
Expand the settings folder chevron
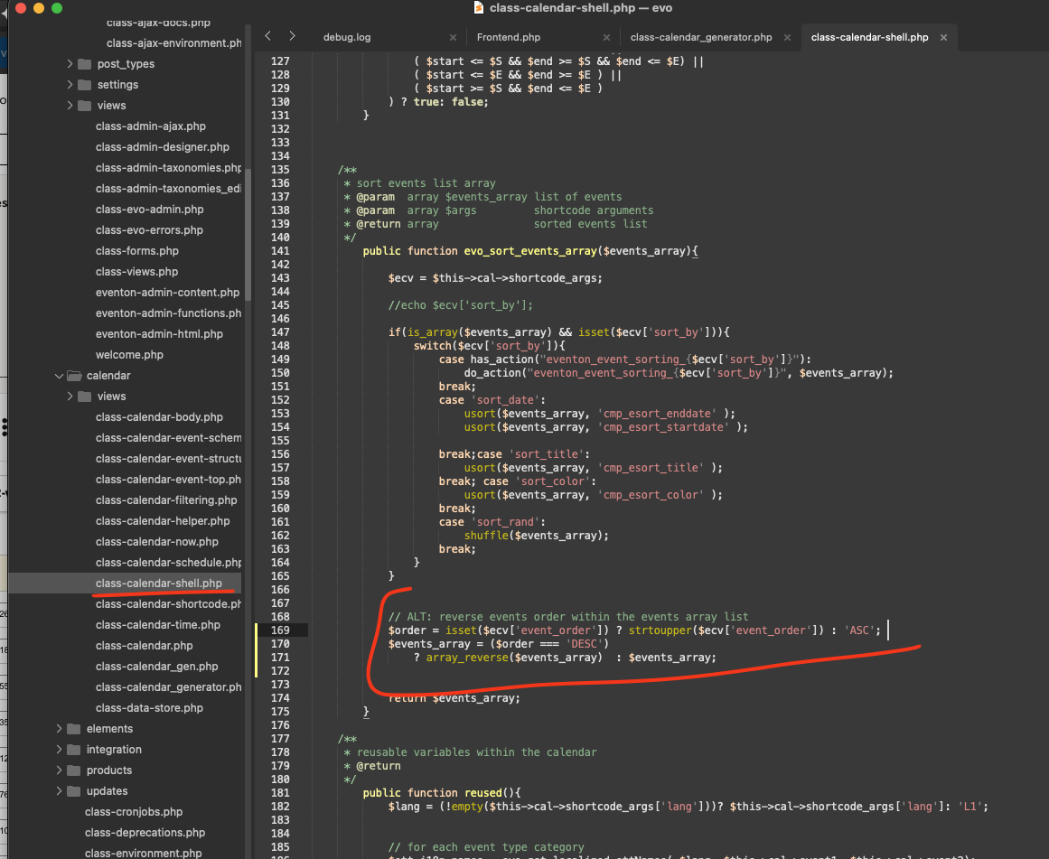(70, 85)
